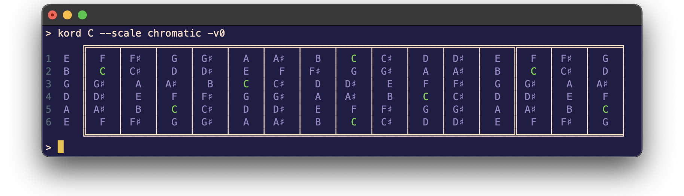Click the D note on string 6 row
Image resolution: width=684 pixels, height=196 pixels.
pyautogui.click(x=426, y=122)
